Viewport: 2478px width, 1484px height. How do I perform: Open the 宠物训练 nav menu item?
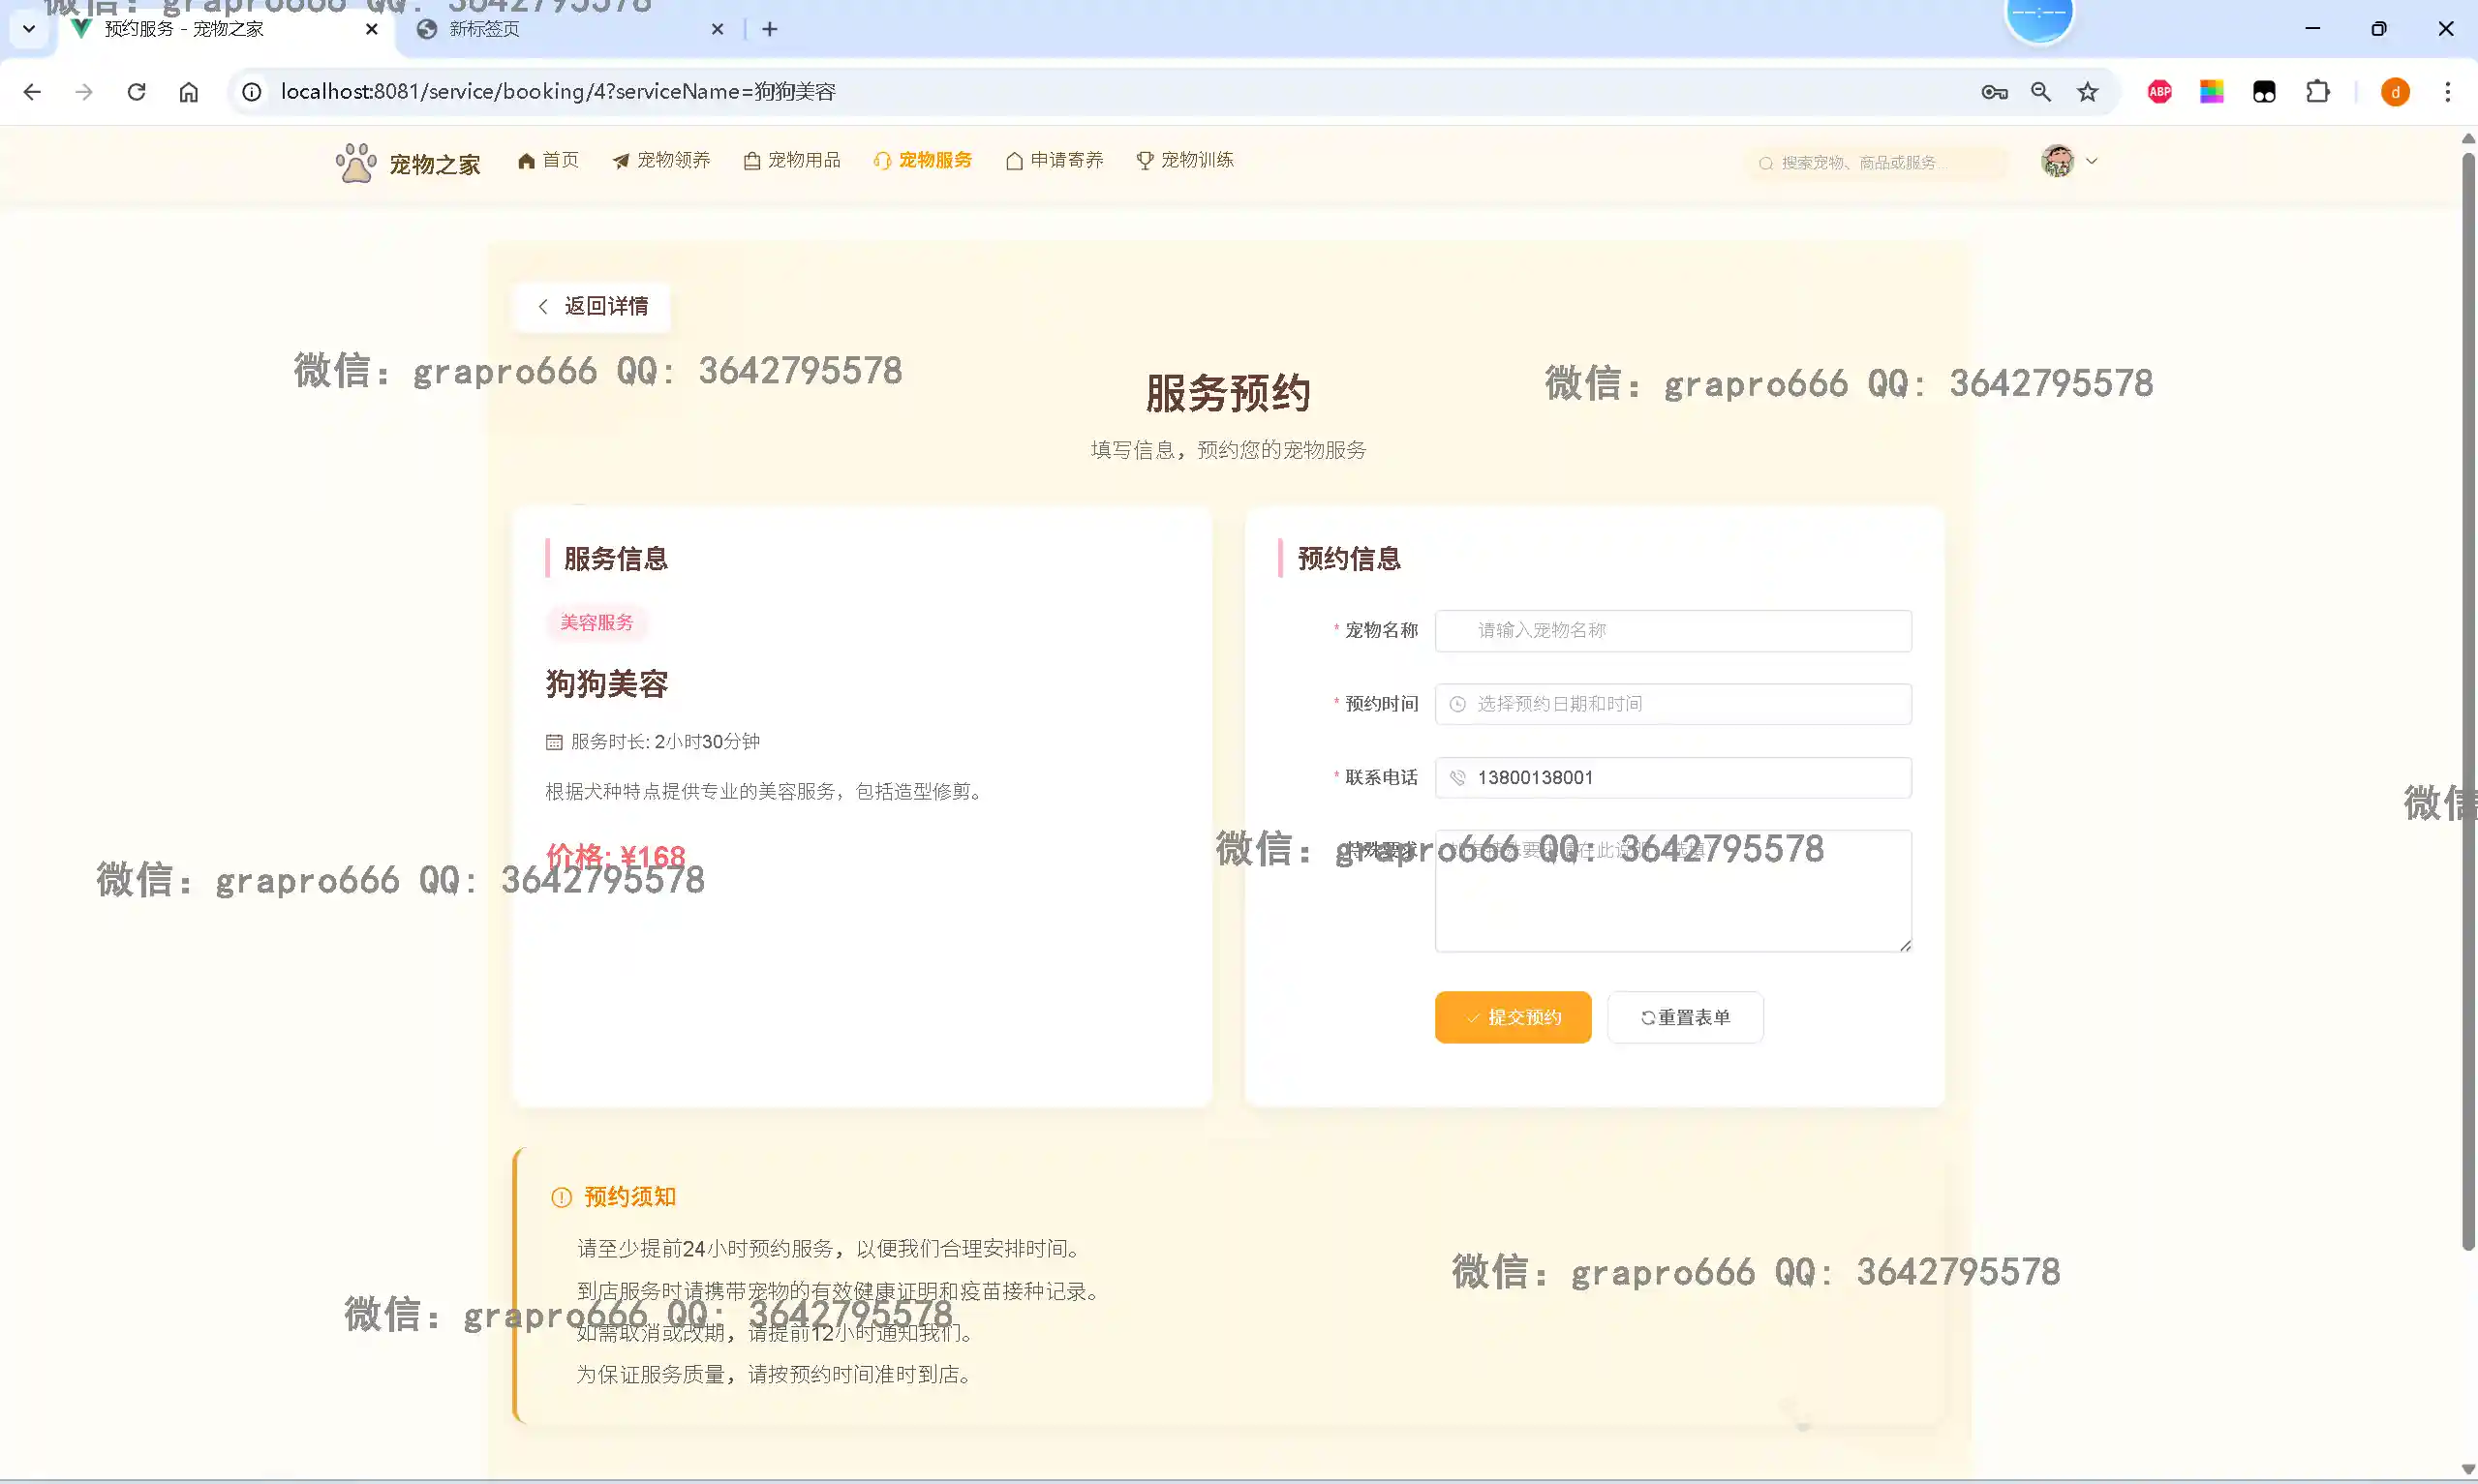pos(1185,160)
